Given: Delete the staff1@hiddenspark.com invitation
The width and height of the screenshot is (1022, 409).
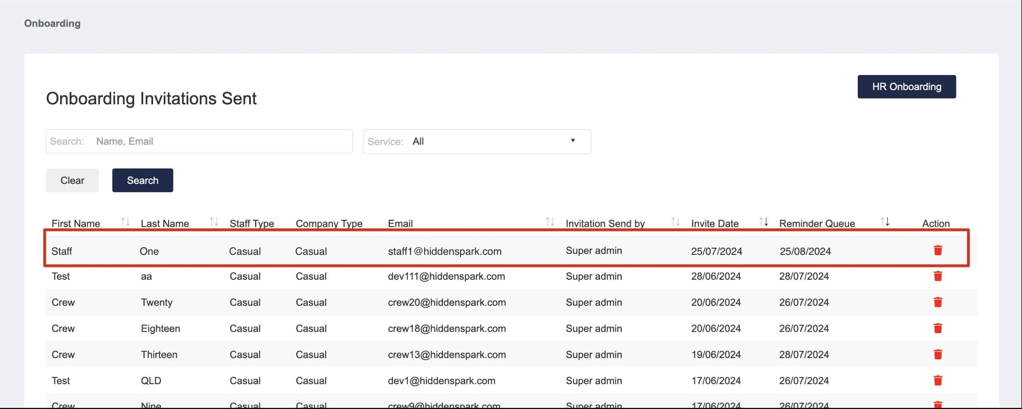Looking at the screenshot, I should pyautogui.click(x=938, y=250).
